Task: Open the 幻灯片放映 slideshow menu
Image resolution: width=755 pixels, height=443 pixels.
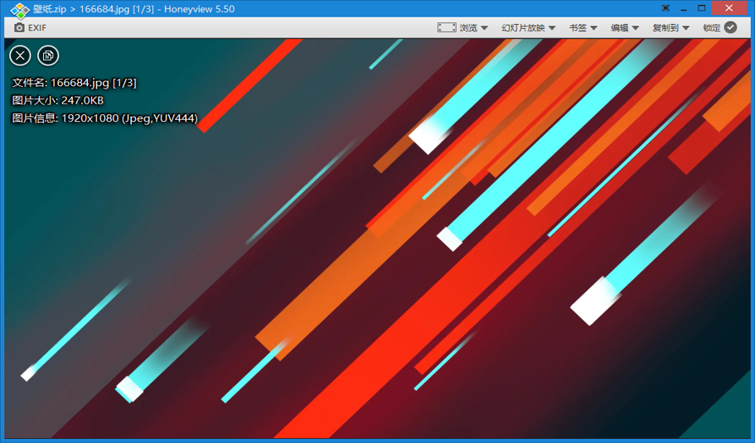Action: [x=529, y=28]
